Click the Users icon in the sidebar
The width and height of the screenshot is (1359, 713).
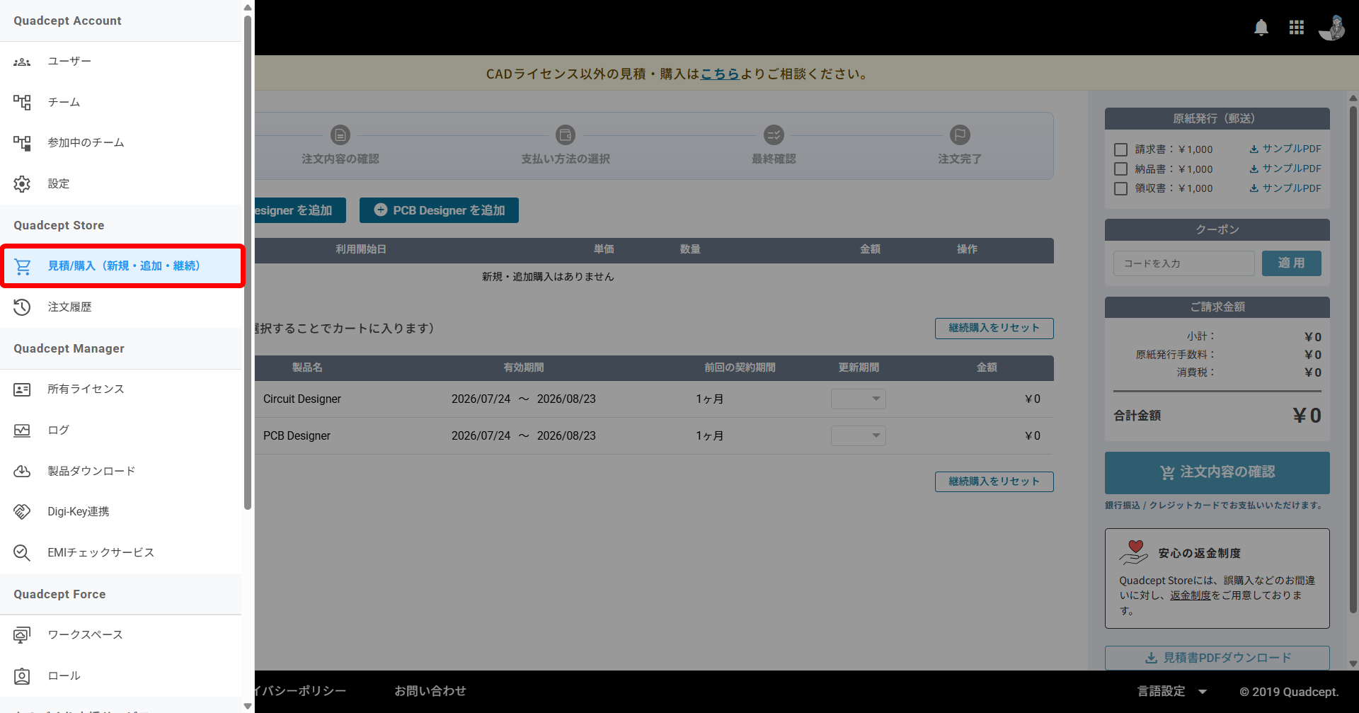[x=22, y=62]
